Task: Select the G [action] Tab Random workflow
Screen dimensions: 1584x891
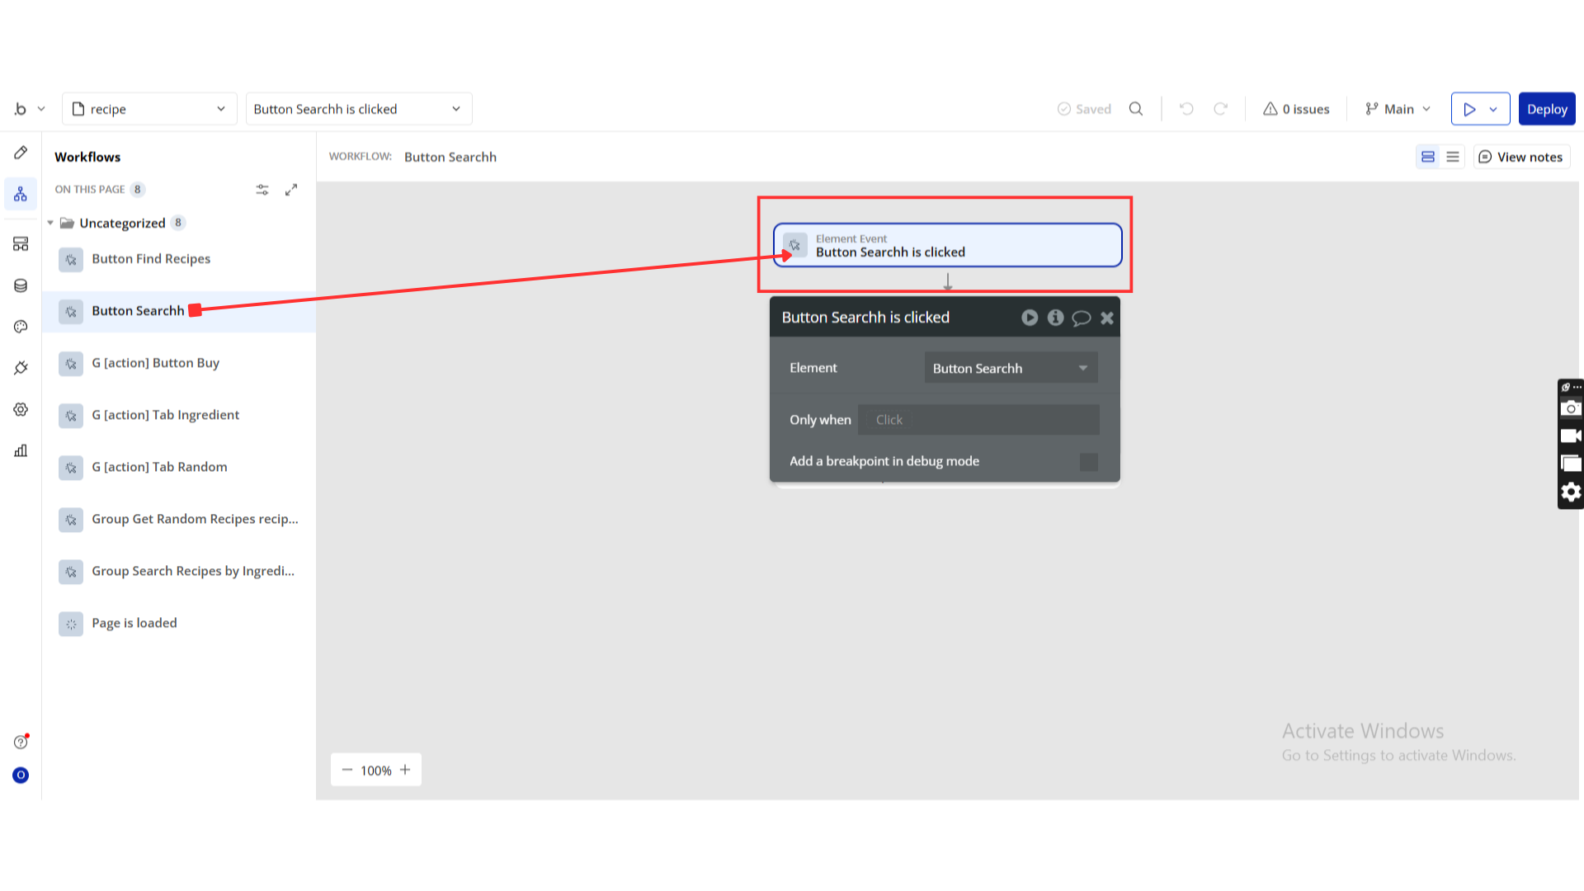Action: (159, 467)
